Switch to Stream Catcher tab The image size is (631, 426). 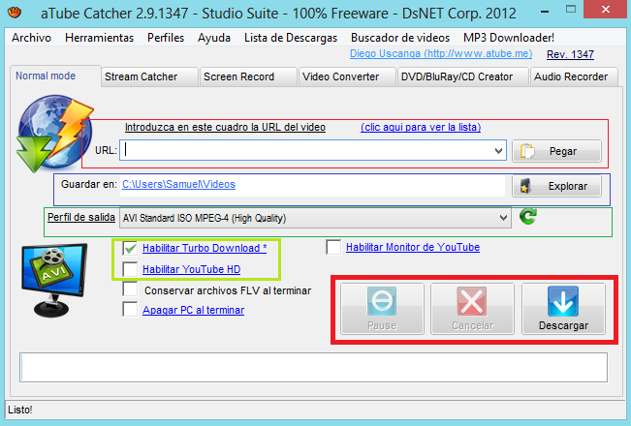[x=149, y=76]
